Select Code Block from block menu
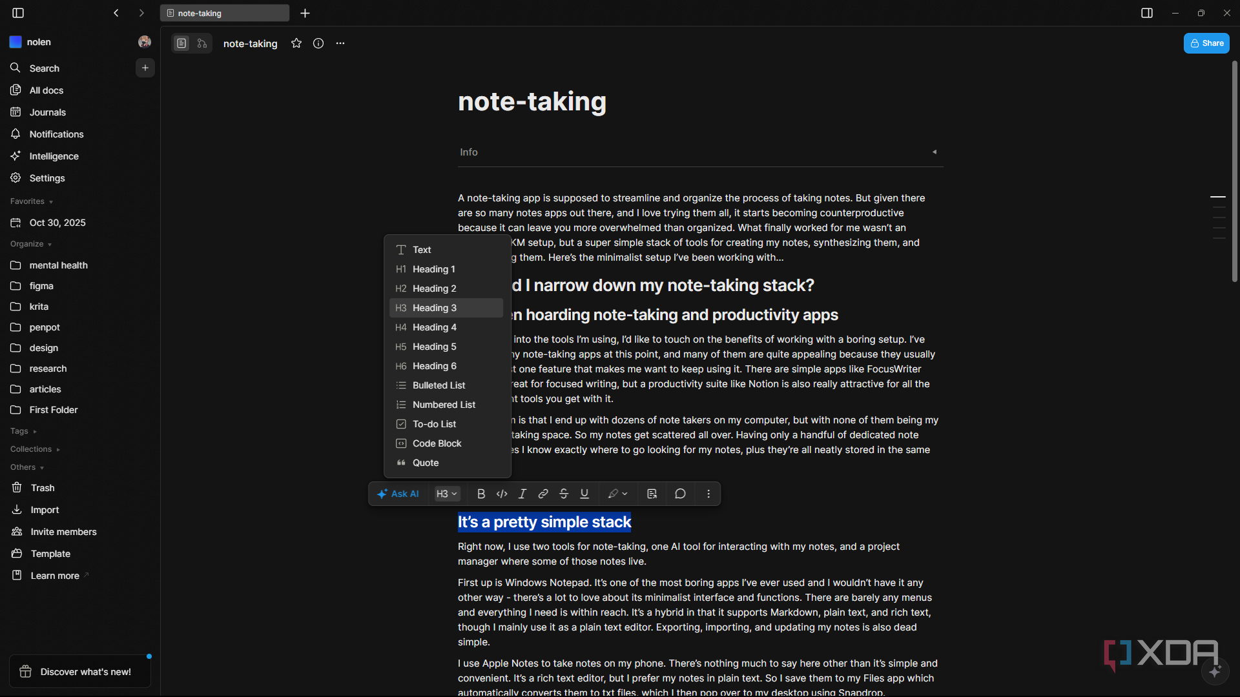 446,443
